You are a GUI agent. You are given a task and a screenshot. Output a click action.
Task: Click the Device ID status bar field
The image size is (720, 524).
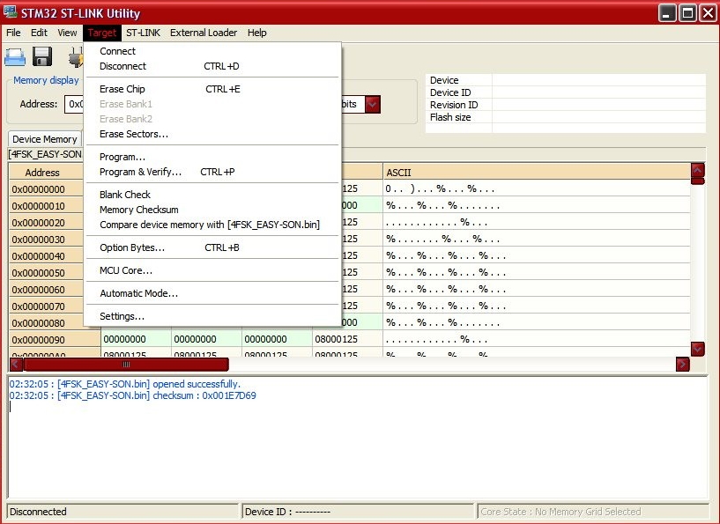(357, 512)
